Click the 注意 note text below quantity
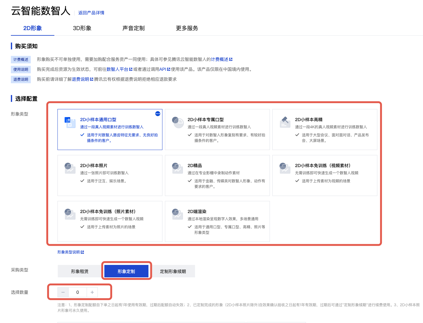 [x=239, y=307]
